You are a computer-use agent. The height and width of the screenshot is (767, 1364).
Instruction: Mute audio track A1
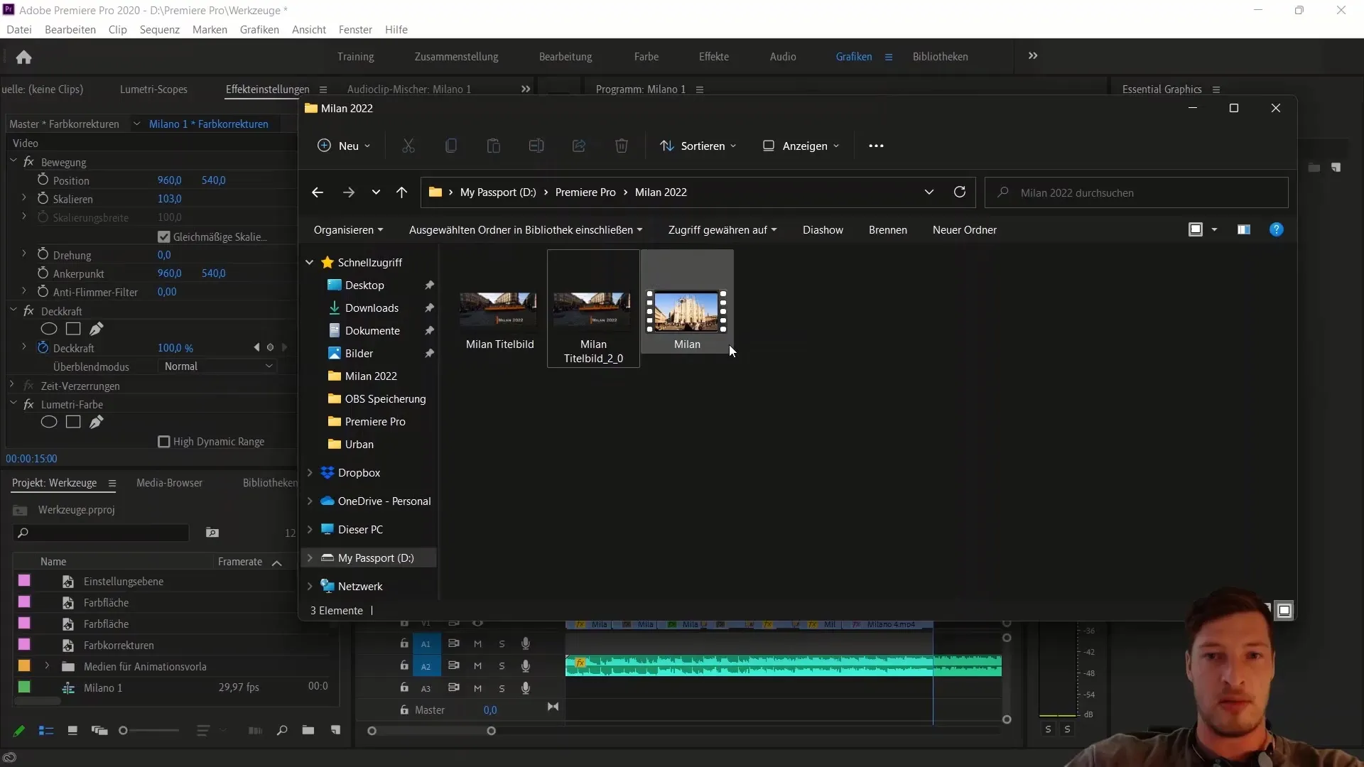tap(477, 644)
